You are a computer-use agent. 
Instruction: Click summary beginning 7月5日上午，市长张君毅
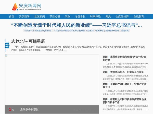[125, 92]
